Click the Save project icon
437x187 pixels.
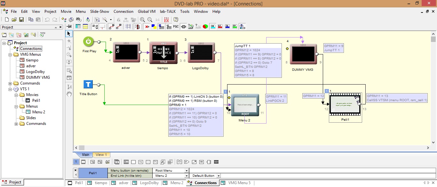coord(21,20)
